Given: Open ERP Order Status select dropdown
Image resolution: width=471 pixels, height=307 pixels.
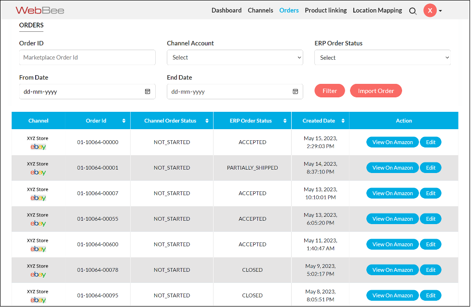Looking at the screenshot, I should pos(382,57).
